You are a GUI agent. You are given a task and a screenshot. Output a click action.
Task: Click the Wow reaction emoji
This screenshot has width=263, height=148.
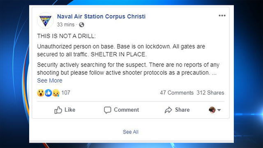pos(41,93)
